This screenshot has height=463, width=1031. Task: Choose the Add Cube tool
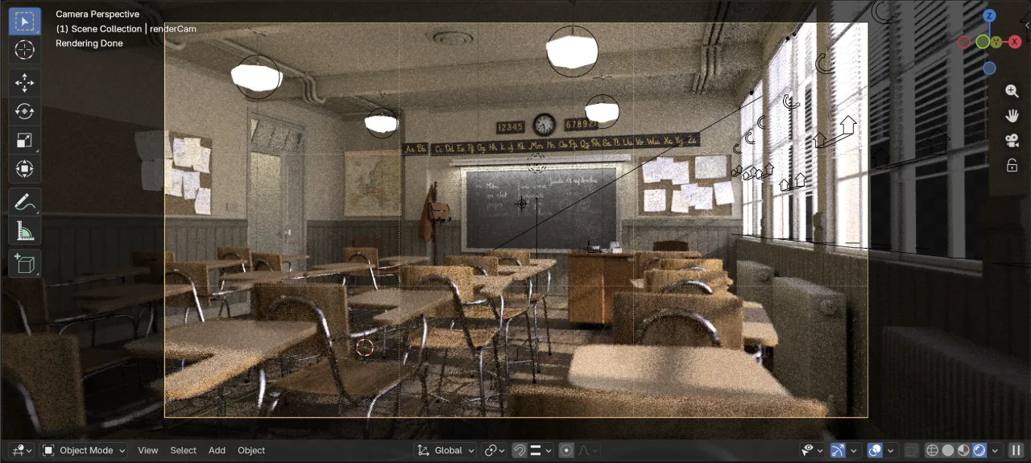pyautogui.click(x=25, y=263)
